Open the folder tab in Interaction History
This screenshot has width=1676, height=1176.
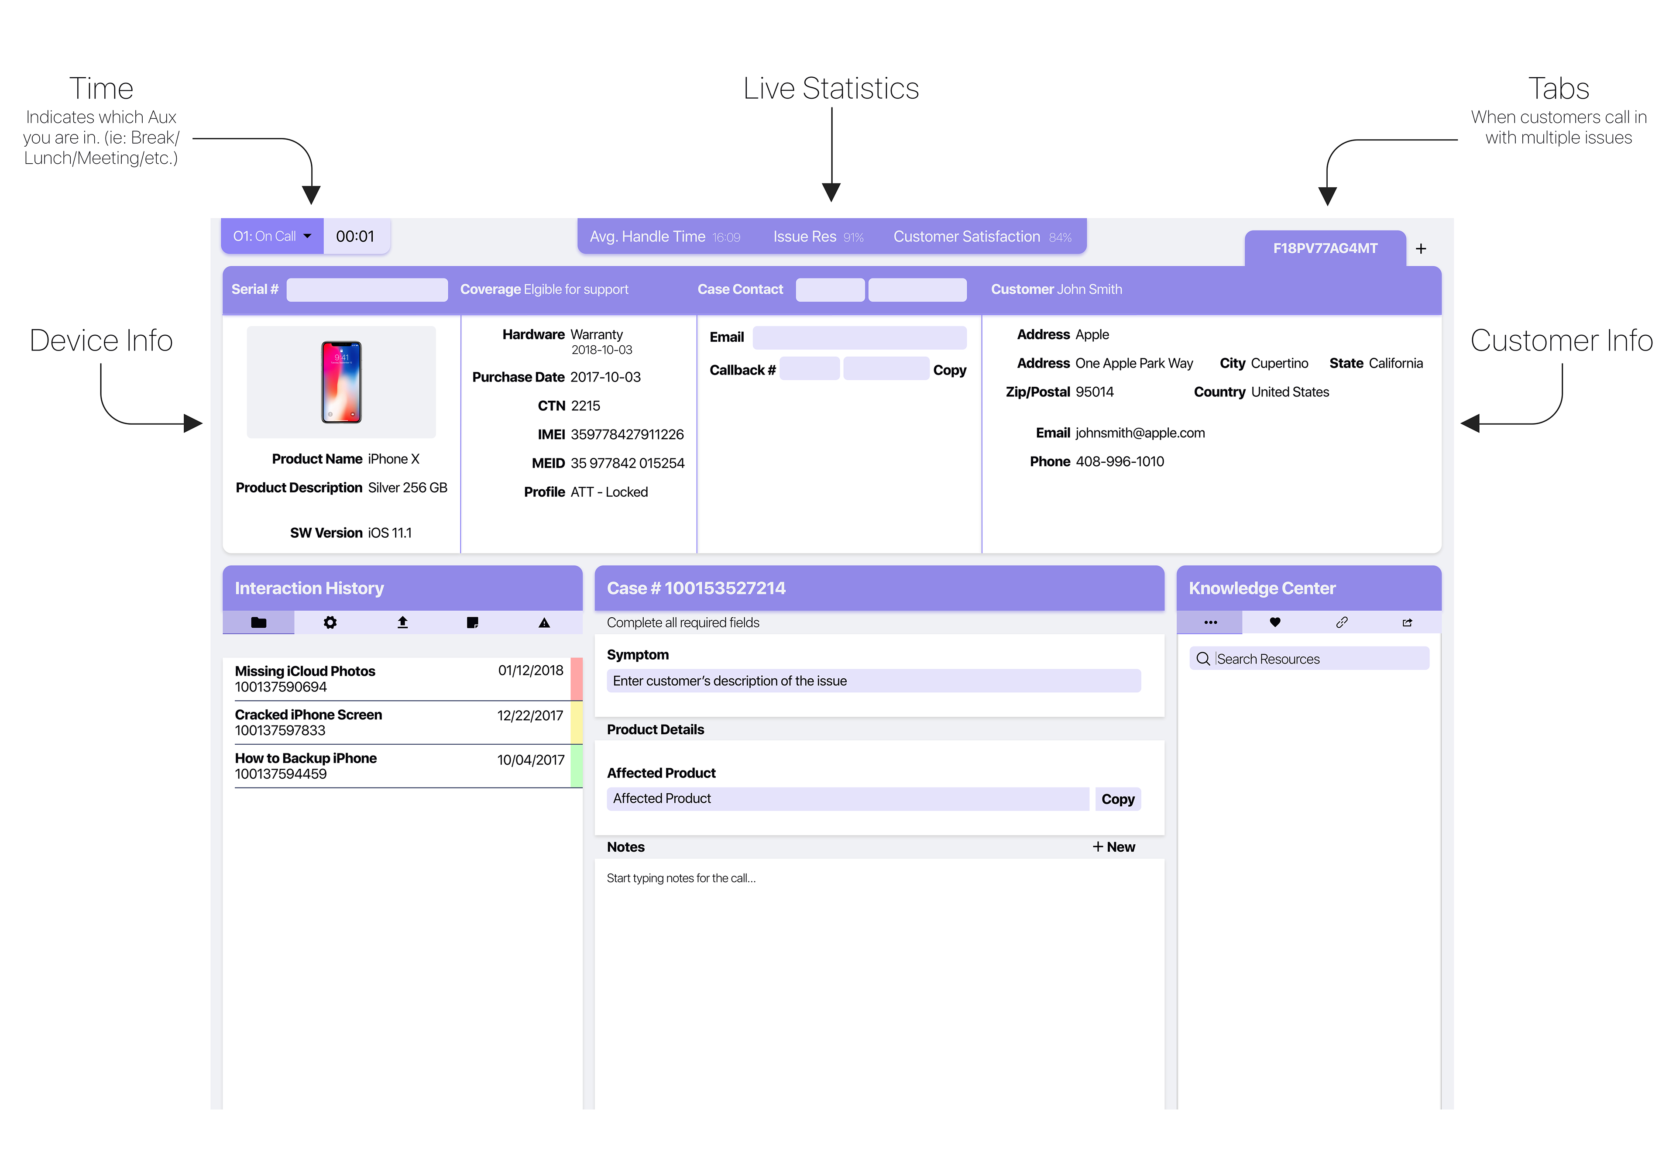pyautogui.click(x=258, y=622)
